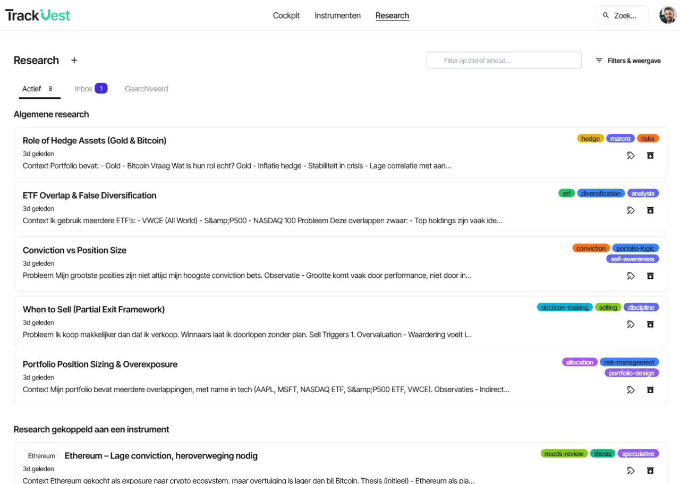Viewport: 680px width, 484px height.
Task: Click the Ethereum instrument chip
Action: point(41,456)
